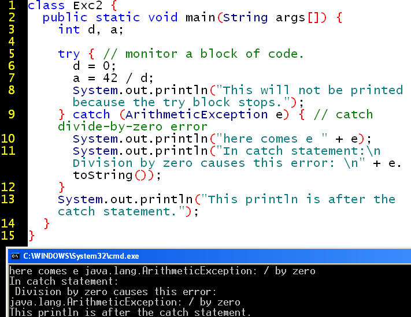Click line number 14 in the gutter
The image size is (411, 317).
(x=8, y=223)
